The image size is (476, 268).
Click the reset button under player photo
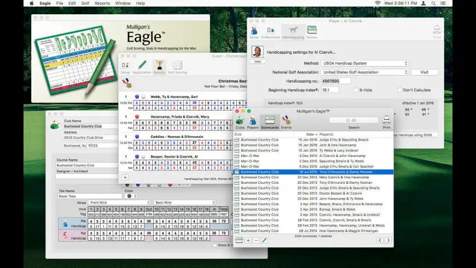(258, 61)
